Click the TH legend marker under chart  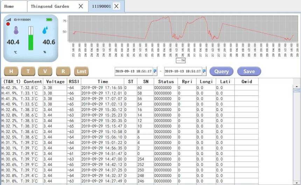coord(181,61)
